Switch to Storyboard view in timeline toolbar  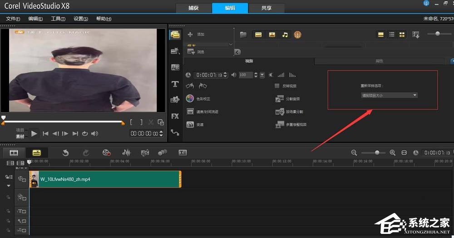click(14, 153)
